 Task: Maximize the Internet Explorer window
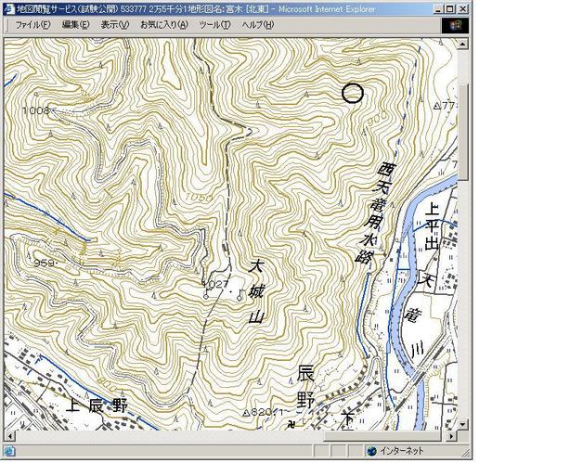450,8
